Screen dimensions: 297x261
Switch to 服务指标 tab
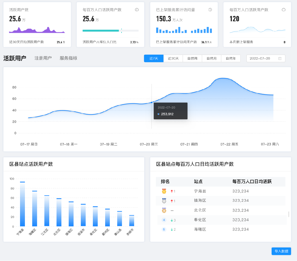click(68, 58)
